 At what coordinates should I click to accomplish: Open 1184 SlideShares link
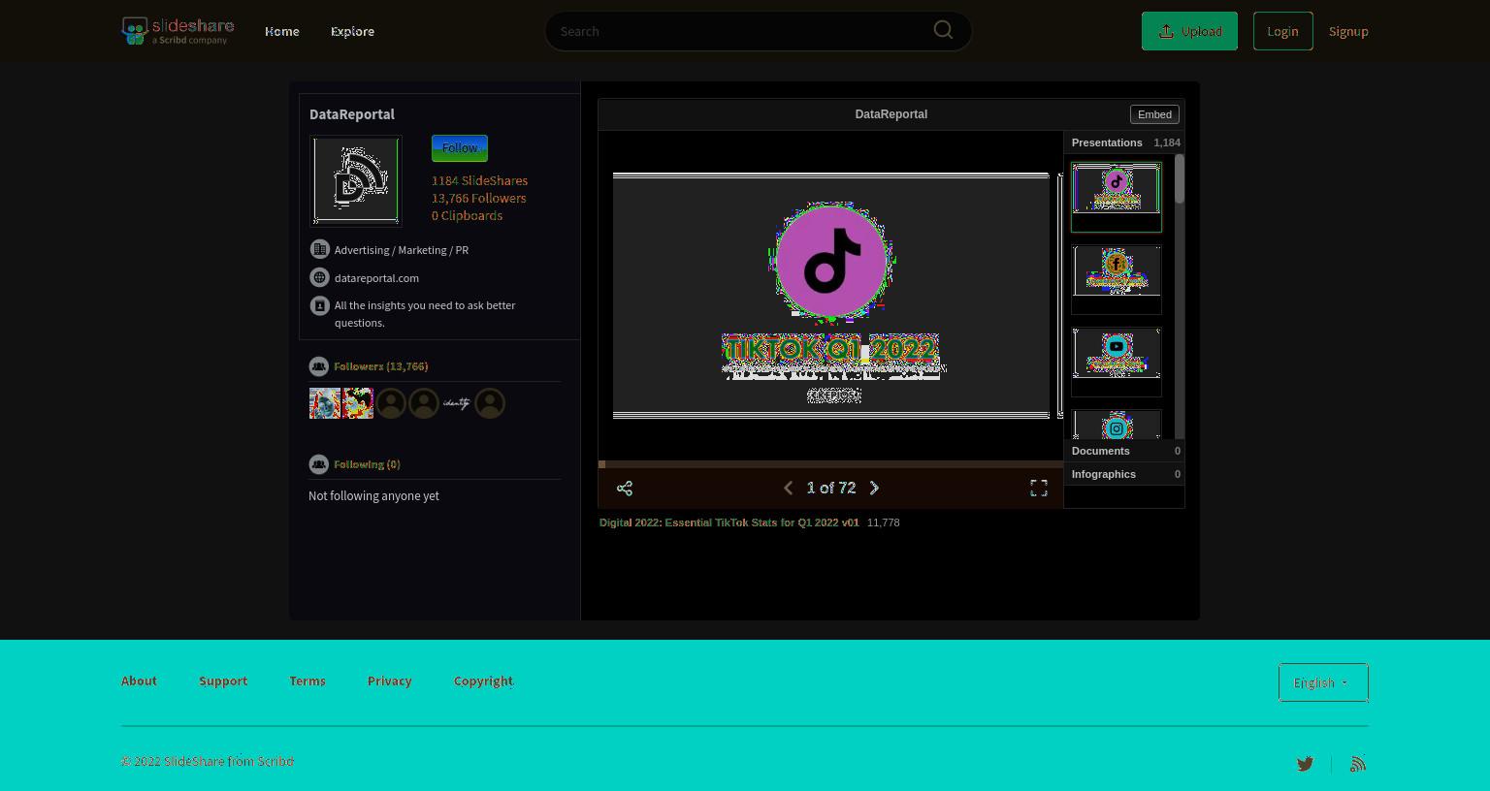tap(479, 180)
